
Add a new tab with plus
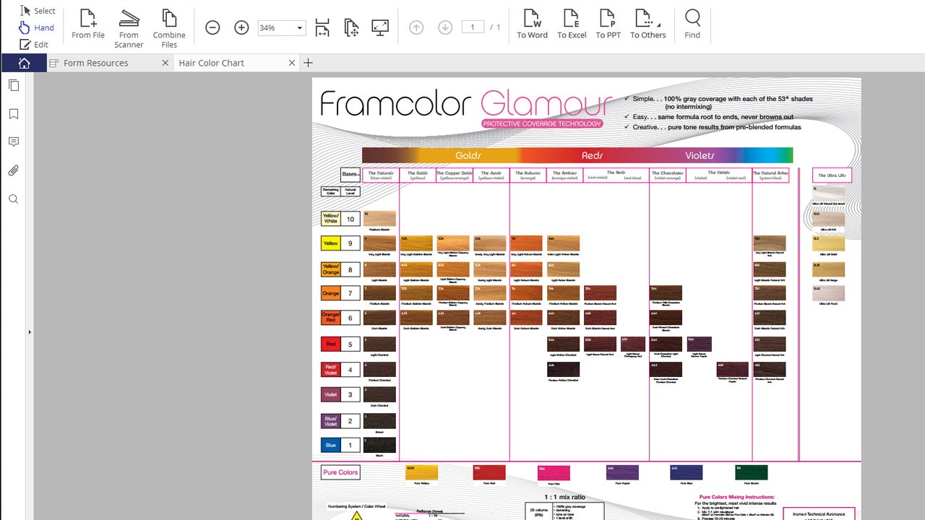click(309, 63)
